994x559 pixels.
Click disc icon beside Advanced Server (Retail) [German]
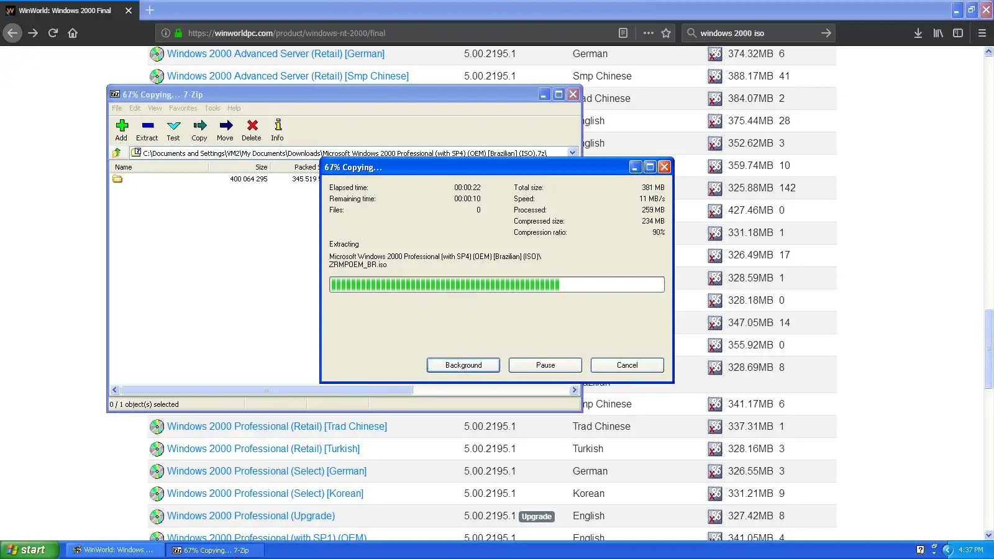click(x=157, y=54)
